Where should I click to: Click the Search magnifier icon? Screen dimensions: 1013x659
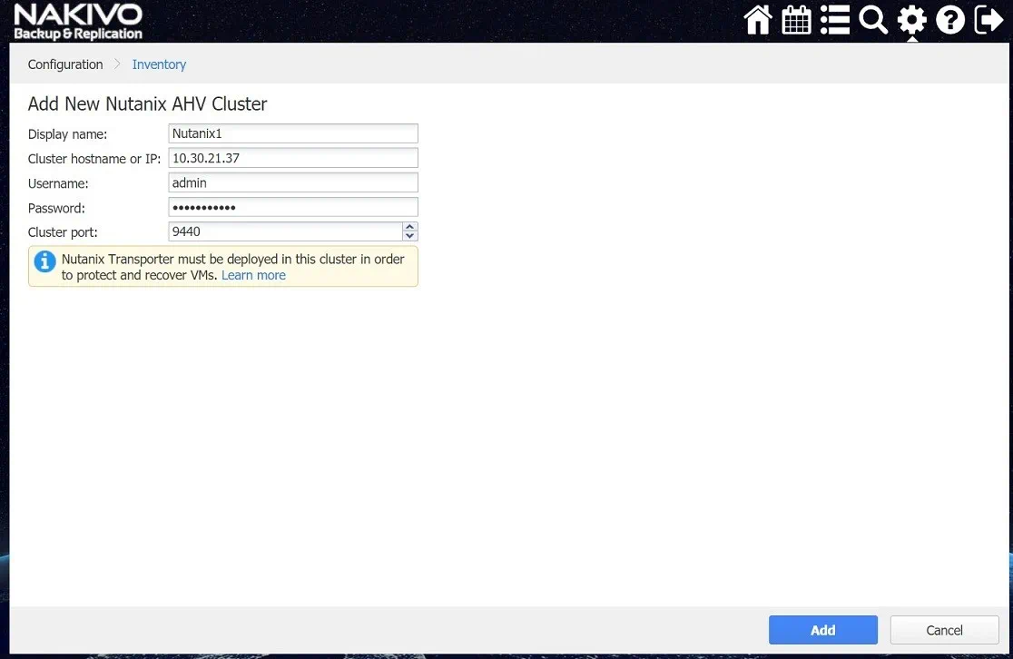(873, 20)
